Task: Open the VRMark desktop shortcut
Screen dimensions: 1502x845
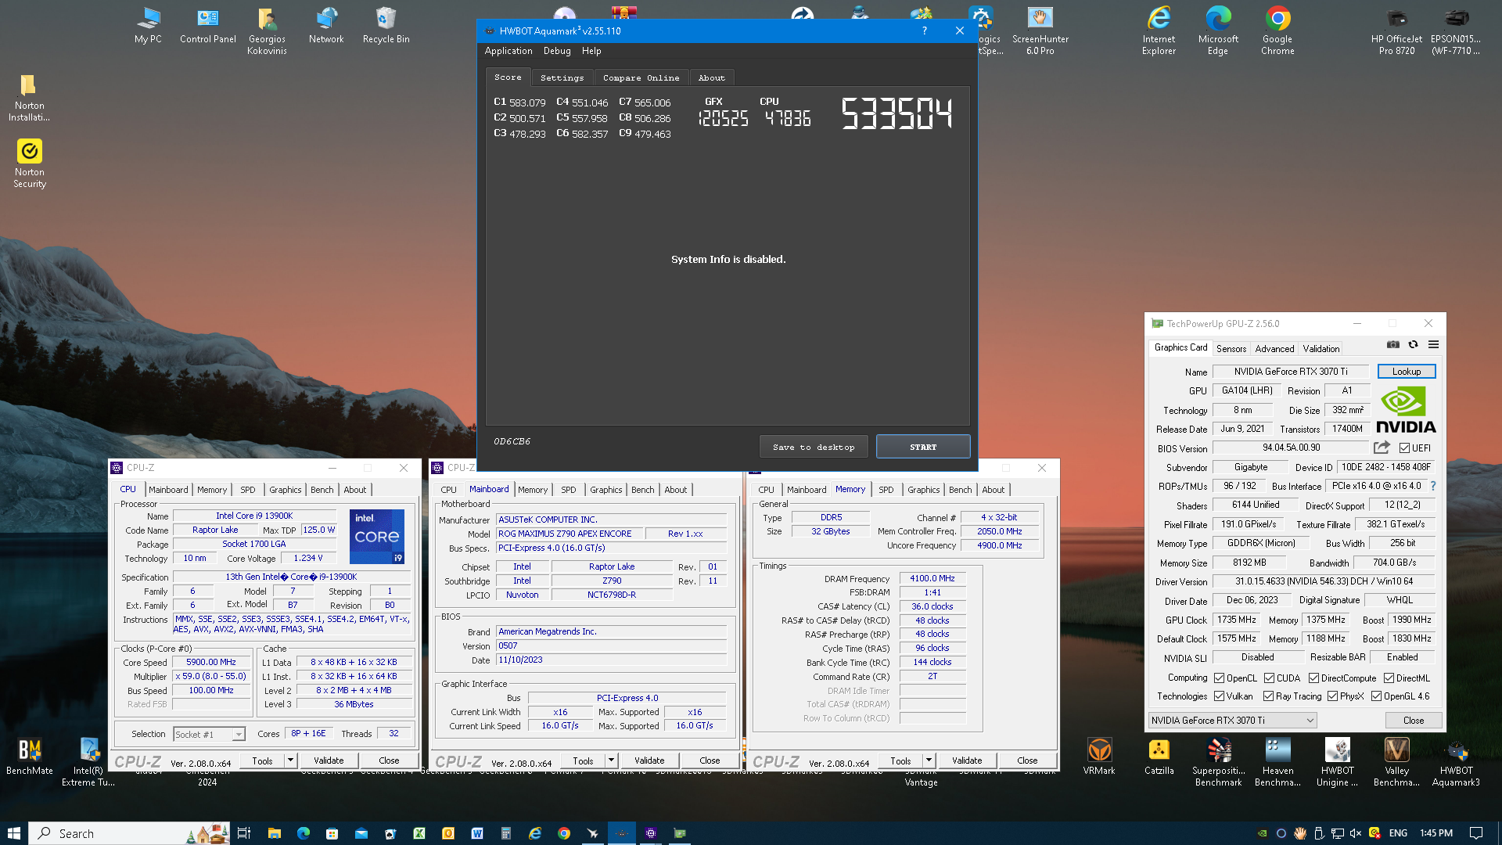Action: (1099, 756)
